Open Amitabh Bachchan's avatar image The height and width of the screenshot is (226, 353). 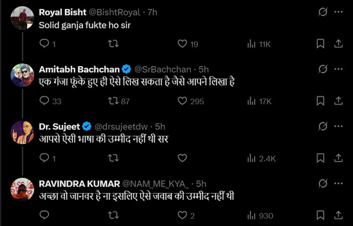point(22,75)
